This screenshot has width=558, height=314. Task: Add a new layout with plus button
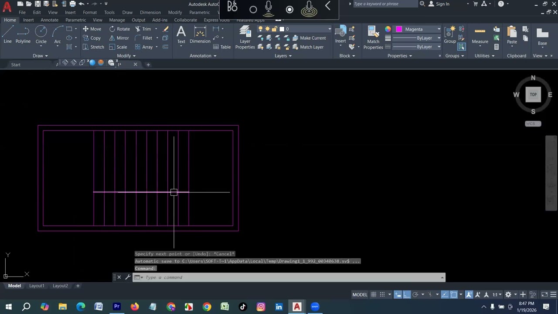tap(78, 286)
